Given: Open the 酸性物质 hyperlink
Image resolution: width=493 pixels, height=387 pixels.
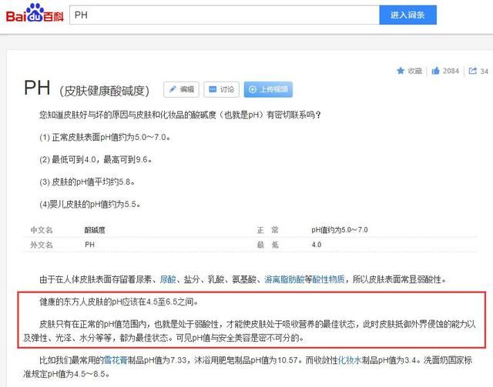Looking at the screenshot, I should point(329,279).
